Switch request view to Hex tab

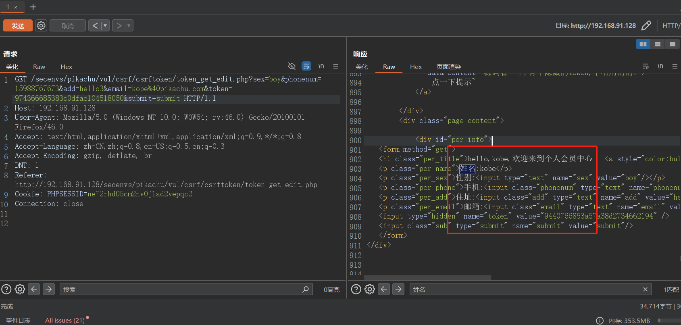(x=66, y=67)
